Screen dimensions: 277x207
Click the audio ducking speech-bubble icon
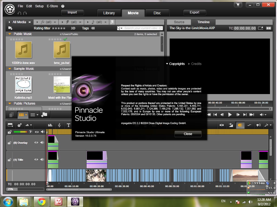(258, 125)
